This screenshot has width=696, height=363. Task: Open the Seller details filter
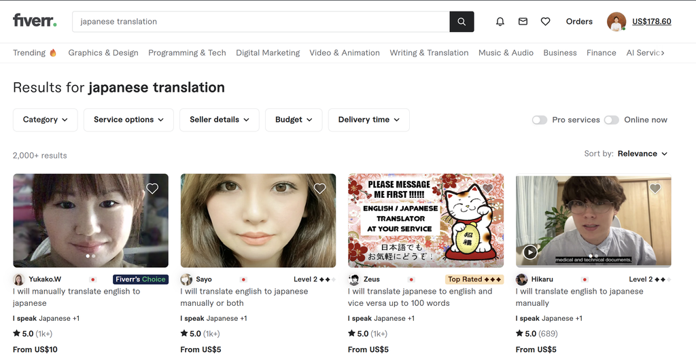coord(220,120)
